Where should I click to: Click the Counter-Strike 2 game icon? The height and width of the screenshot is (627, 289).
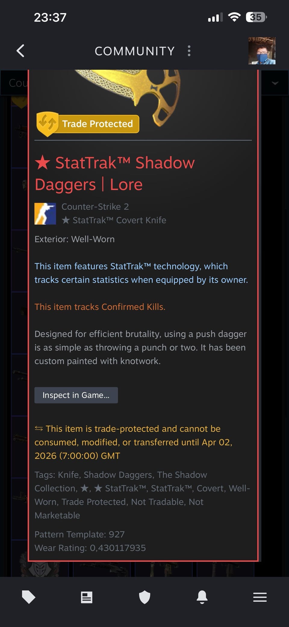[45, 213]
